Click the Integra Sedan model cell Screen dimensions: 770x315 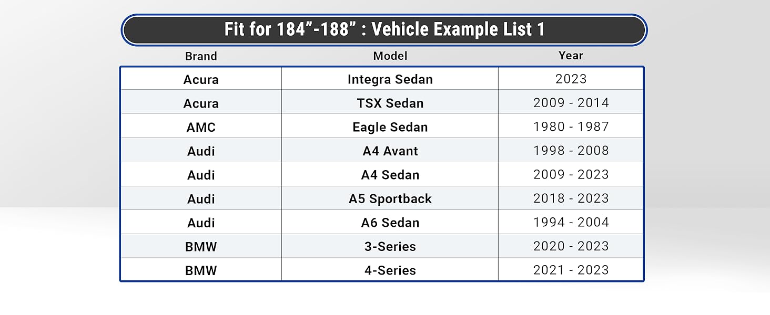(x=390, y=79)
